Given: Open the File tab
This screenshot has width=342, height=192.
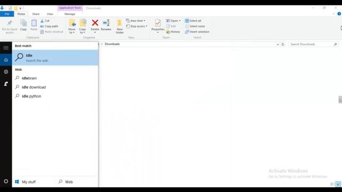Looking at the screenshot, I should (x=7, y=14).
